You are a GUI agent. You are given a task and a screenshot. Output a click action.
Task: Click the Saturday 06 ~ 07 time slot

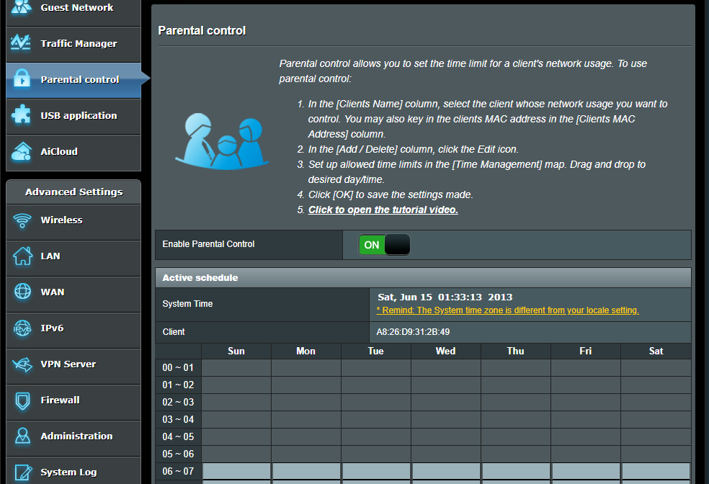click(656, 471)
